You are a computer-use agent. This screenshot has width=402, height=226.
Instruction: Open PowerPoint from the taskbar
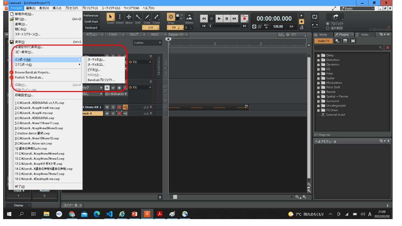(x=134, y=214)
